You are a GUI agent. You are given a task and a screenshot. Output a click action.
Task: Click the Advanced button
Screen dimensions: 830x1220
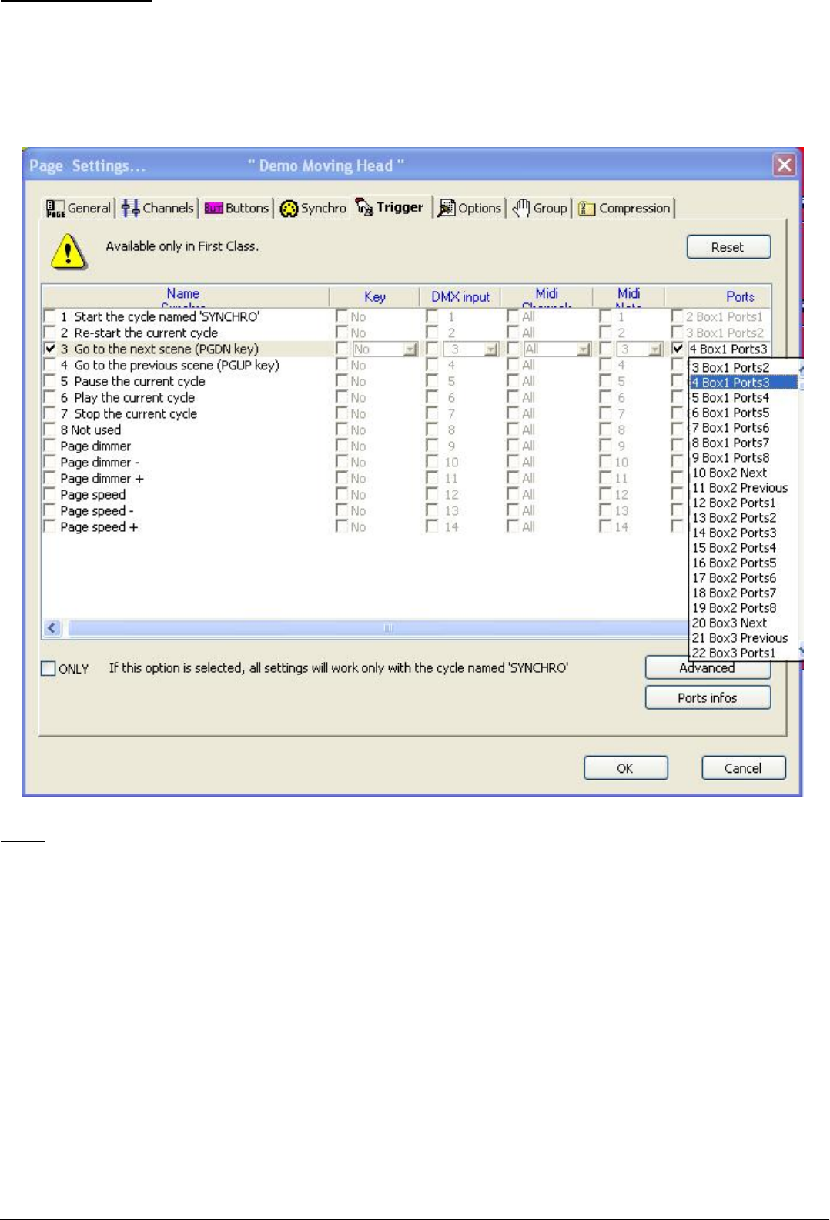[708, 668]
